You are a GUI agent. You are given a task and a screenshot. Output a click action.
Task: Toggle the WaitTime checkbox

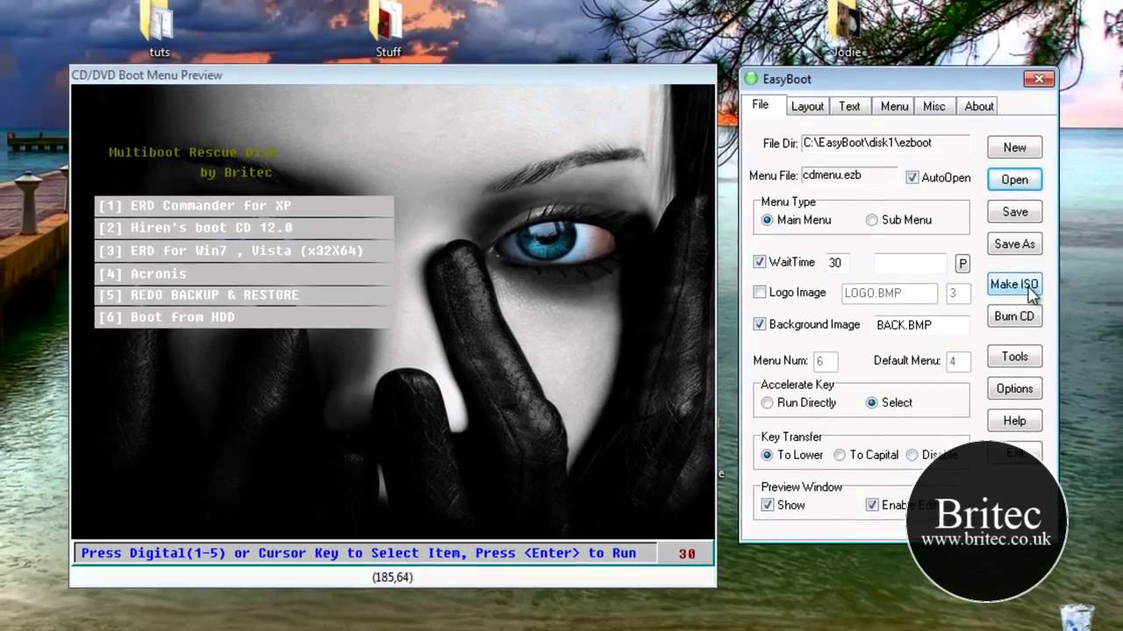(760, 262)
